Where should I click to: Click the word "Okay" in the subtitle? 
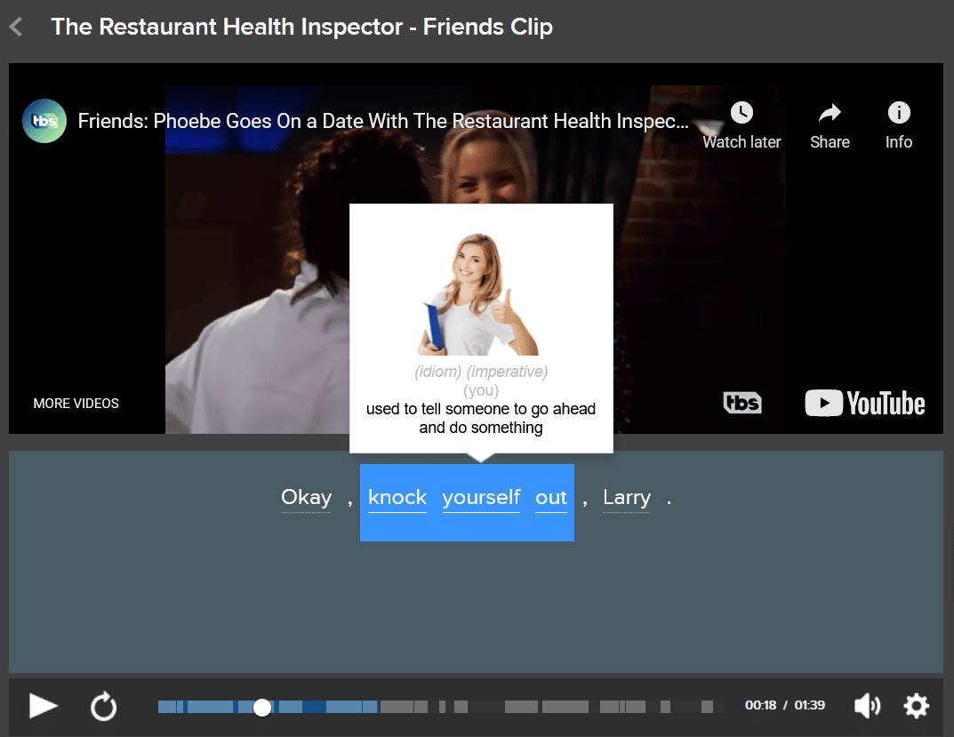point(306,498)
